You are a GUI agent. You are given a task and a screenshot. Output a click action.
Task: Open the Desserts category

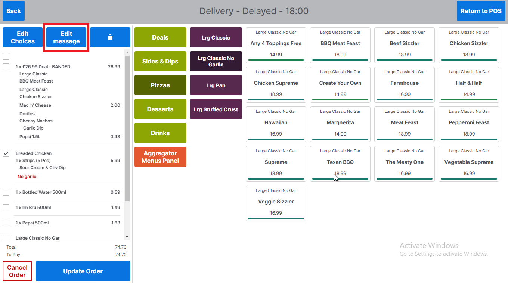point(160,109)
